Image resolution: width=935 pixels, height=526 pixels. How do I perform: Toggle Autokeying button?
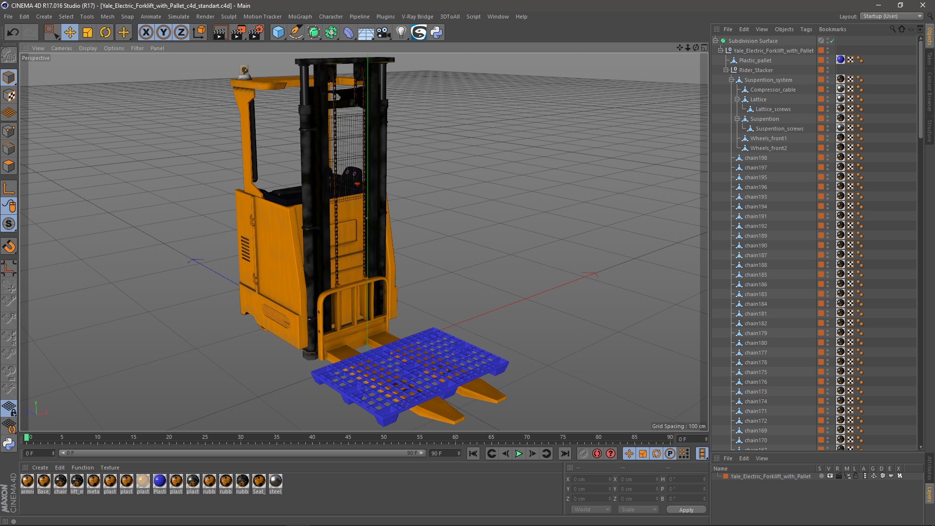597,453
